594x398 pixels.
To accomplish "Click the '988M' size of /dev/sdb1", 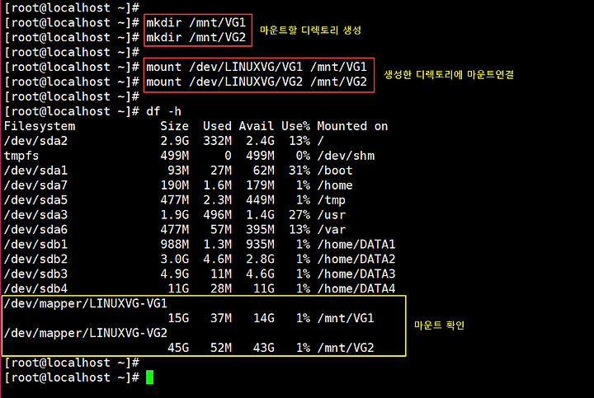I will [174, 244].
